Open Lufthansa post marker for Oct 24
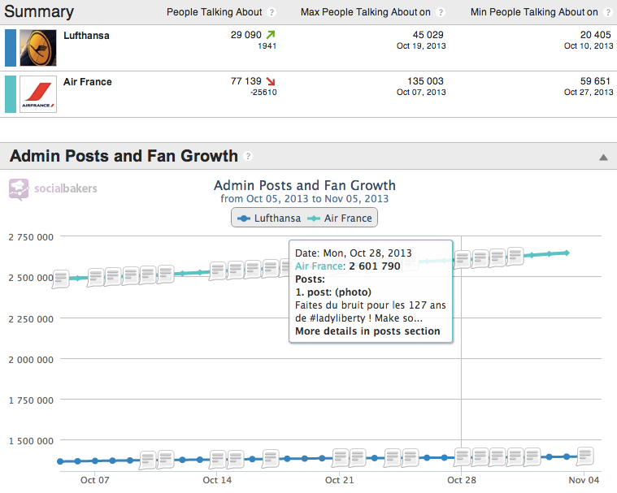617x493 pixels. (393, 457)
